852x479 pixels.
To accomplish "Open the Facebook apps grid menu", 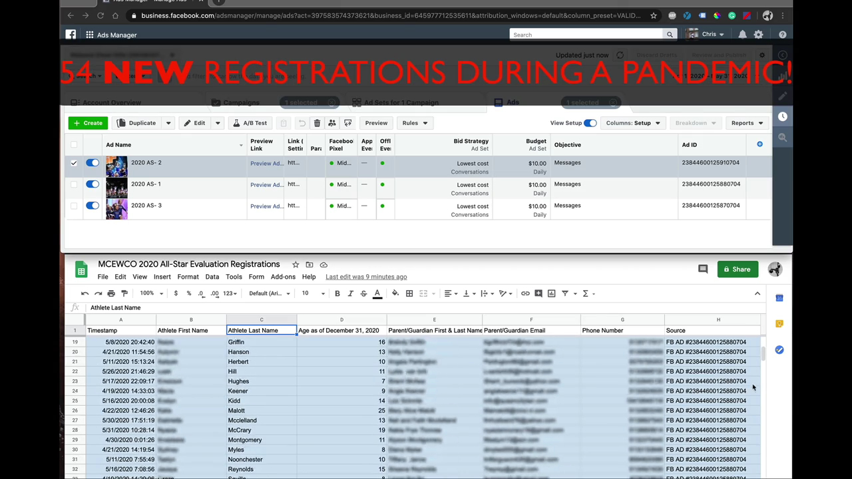I will tap(89, 35).
